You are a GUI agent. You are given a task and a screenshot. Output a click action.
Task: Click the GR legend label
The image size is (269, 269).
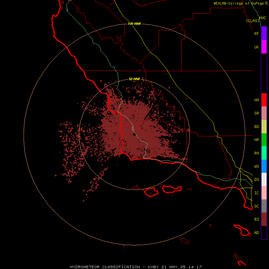click(256, 113)
